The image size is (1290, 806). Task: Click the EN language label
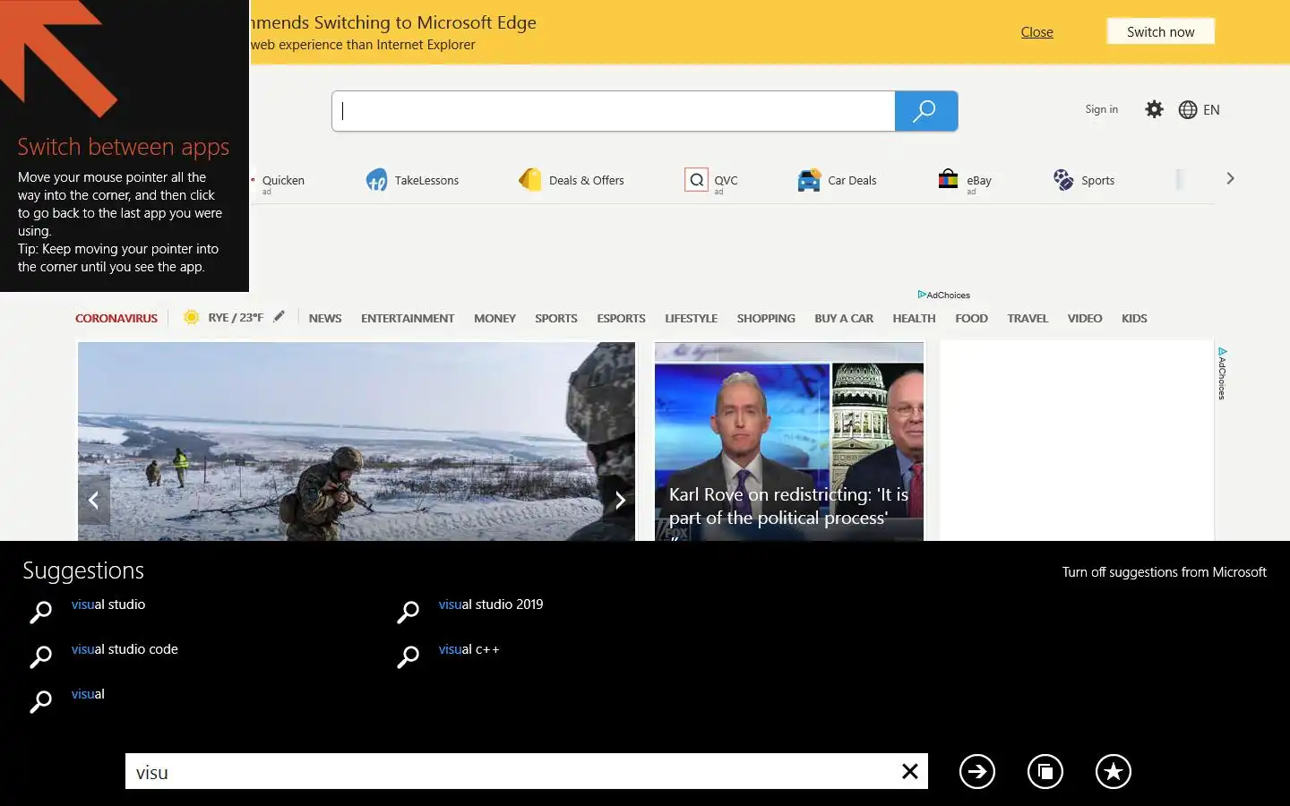tap(1211, 109)
